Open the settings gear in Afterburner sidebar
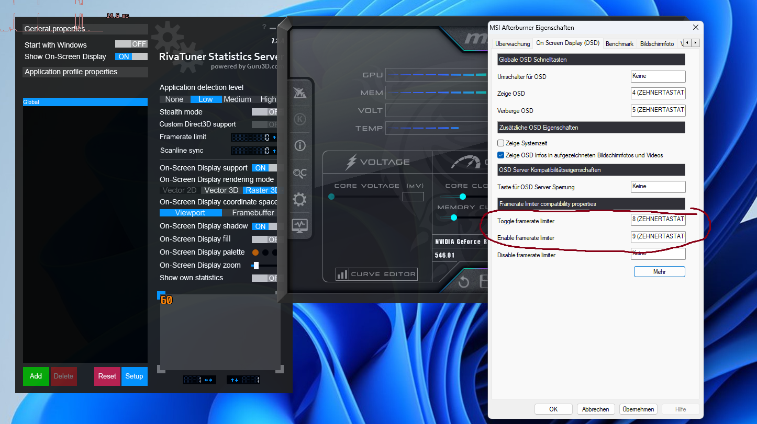The width and height of the screenshot is (757, 424). [300, 199]
